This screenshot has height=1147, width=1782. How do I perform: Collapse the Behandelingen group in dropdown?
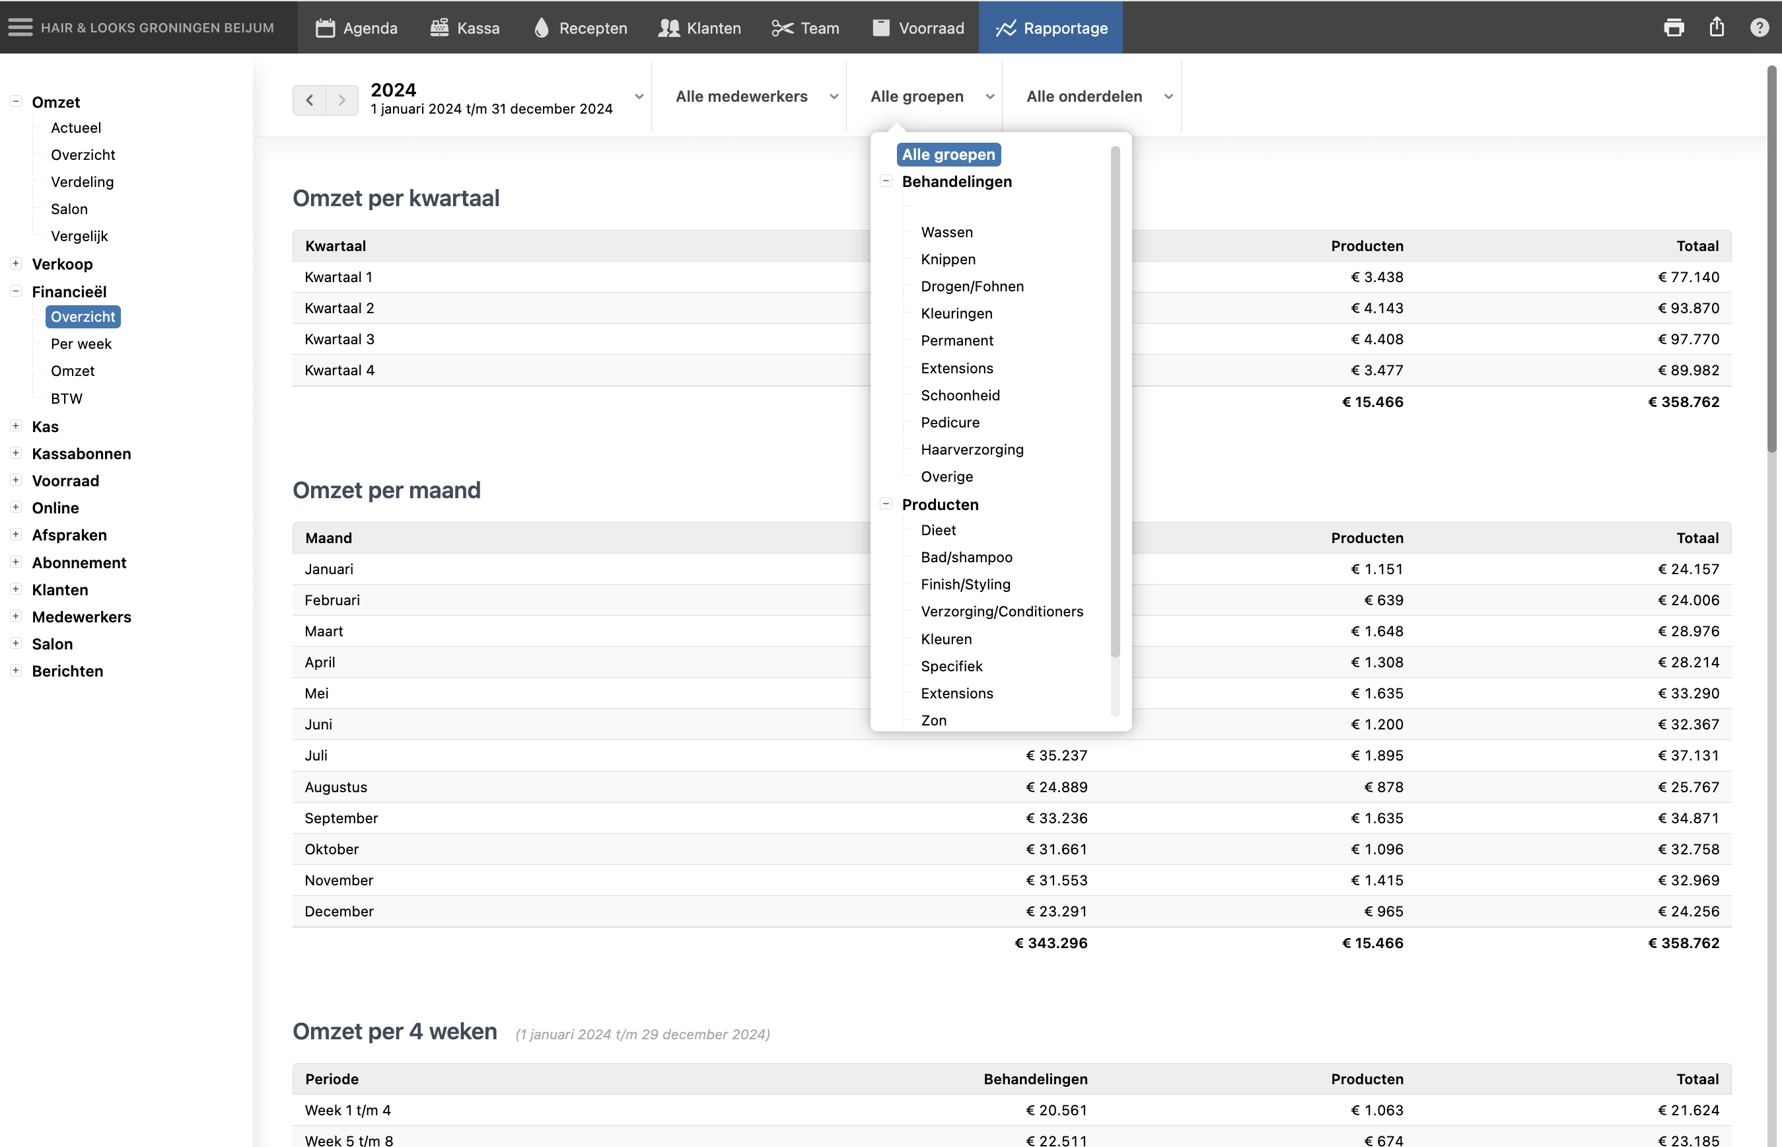pos(886,181)
